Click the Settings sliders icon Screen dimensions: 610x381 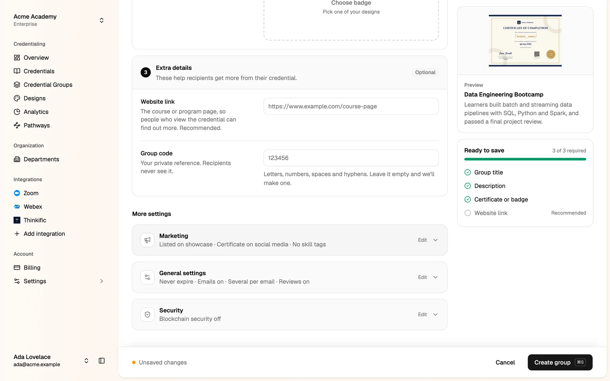coord(17,281)
